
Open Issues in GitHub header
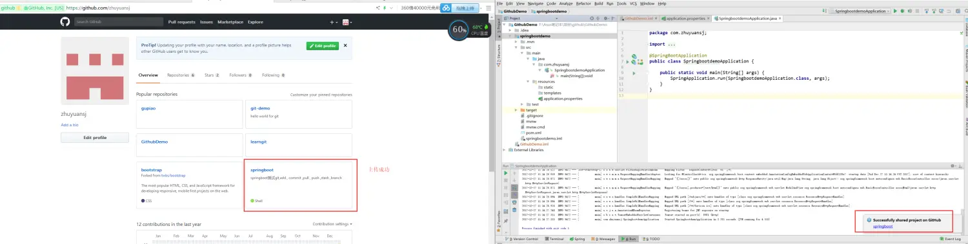tap(207, 22)
